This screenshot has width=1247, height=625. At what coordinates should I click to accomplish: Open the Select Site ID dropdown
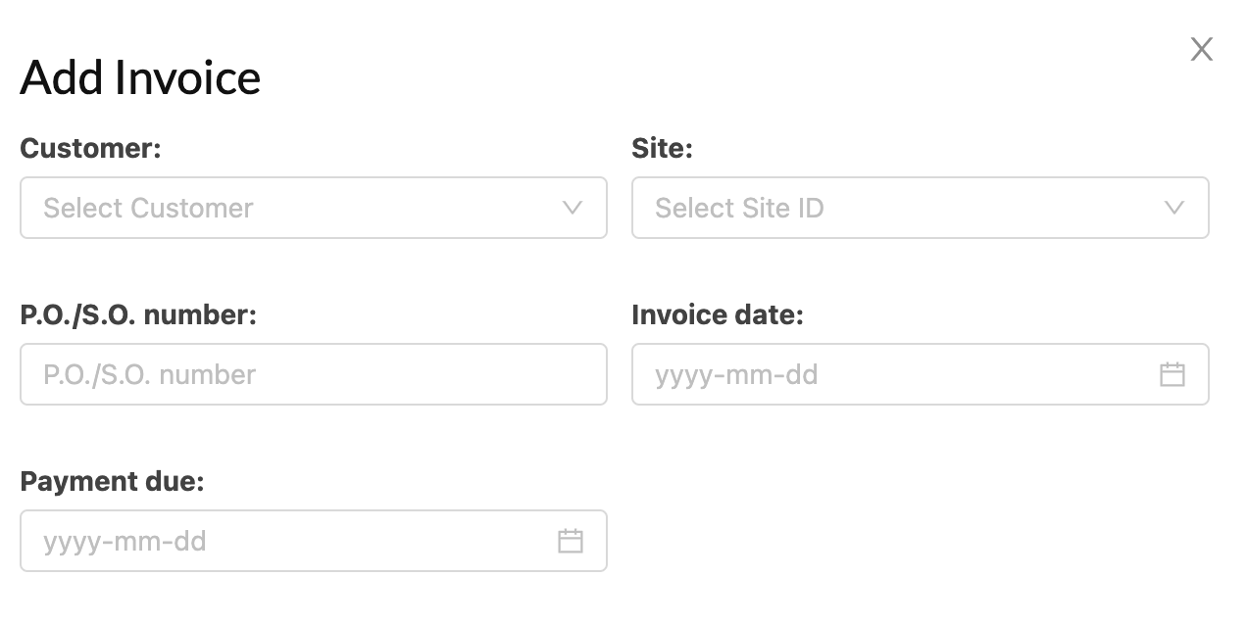(x=921, y=208)
